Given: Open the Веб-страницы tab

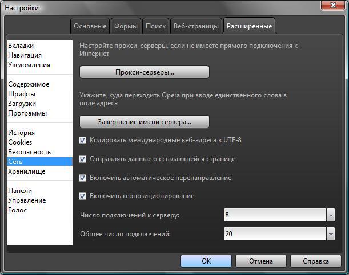Looking at the screenshot, I should coord(196,26).
